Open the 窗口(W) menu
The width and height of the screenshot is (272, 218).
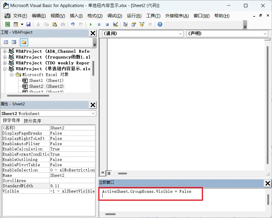click(202, 16)
